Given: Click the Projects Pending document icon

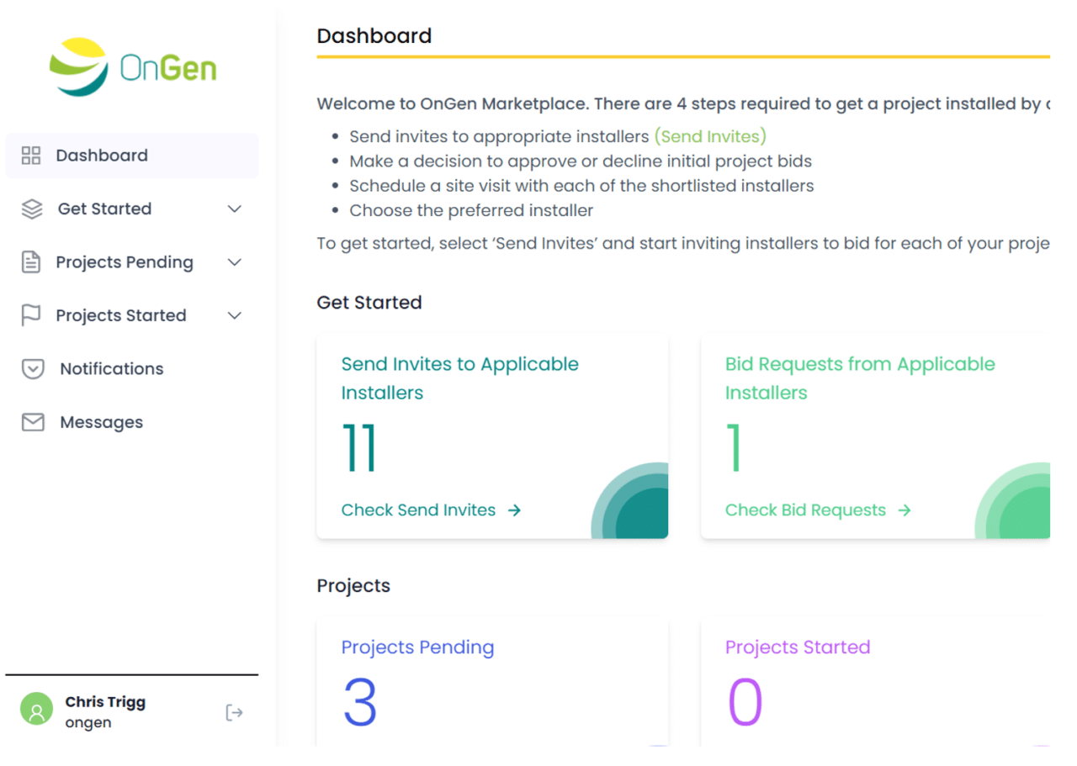Looking at the screenshot, I should point(31,262).
